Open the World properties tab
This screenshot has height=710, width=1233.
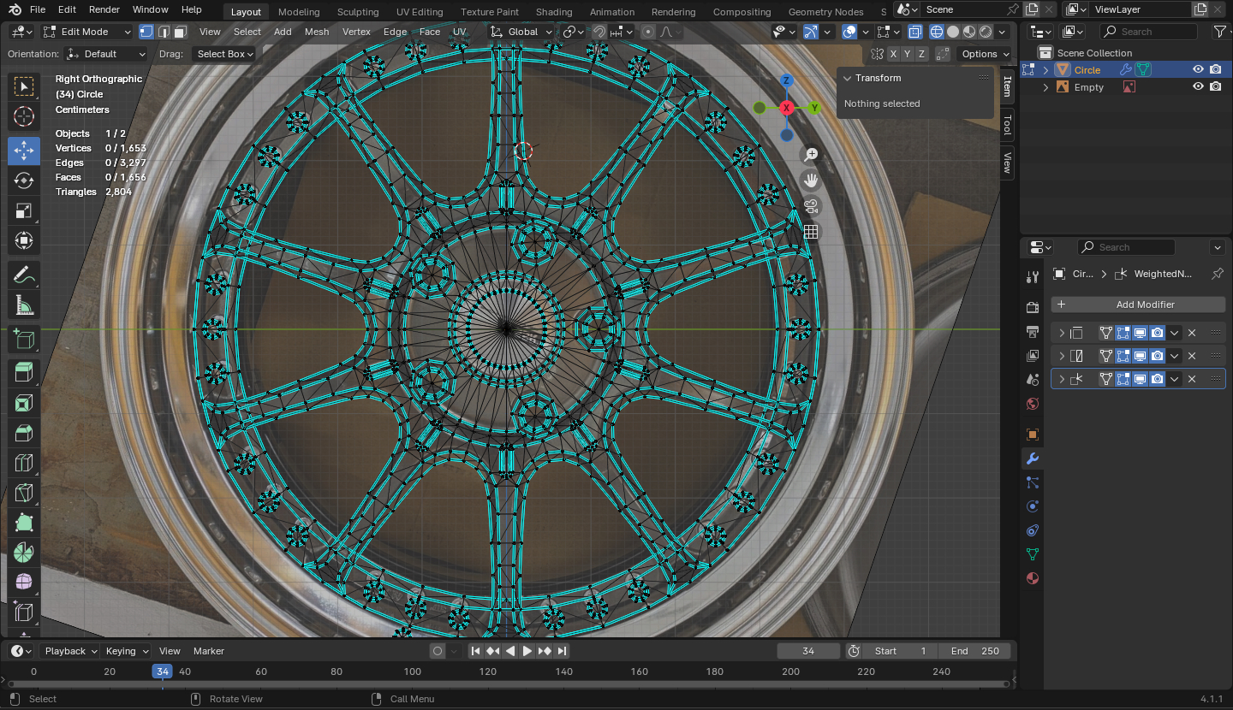[x=1032, y=403]
